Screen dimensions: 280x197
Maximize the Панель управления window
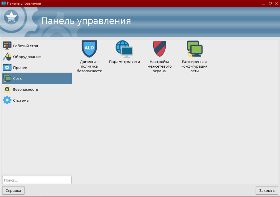click(270, 3)
